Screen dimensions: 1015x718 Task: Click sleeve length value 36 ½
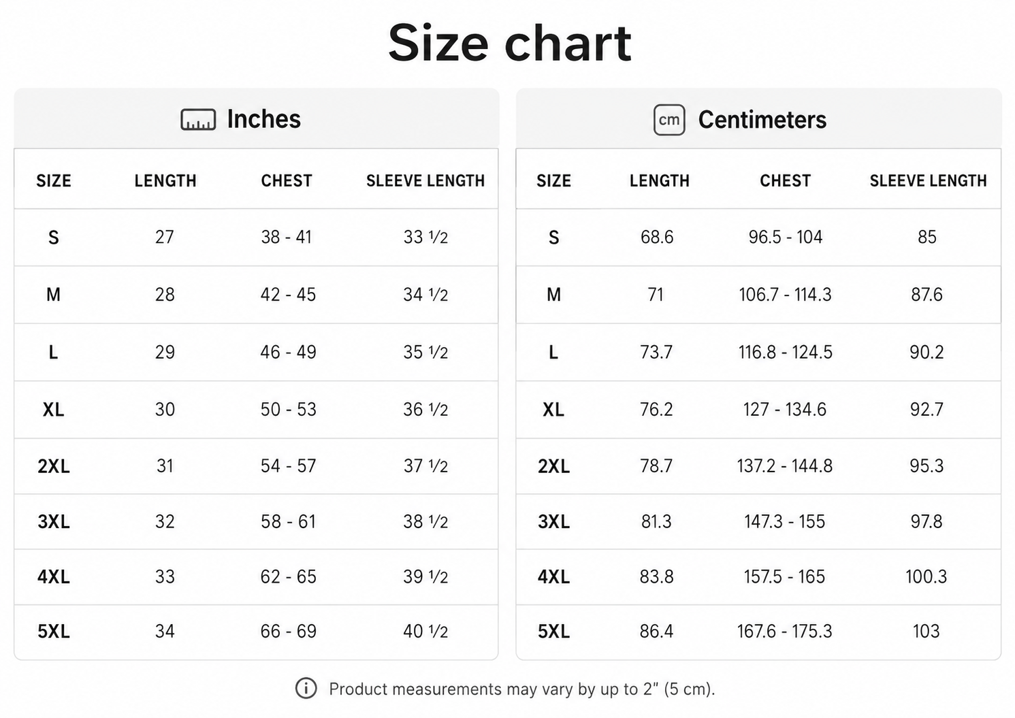tap(425, 410)
